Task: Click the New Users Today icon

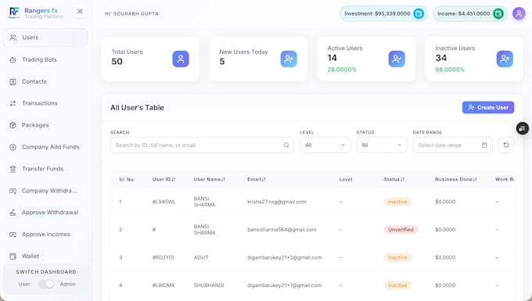Action: pos(289,59)
